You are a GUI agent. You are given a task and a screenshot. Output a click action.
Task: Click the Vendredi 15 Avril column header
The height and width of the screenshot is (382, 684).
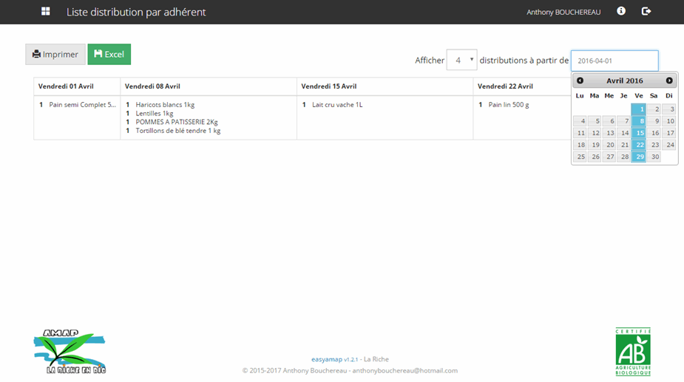point(329,86)
